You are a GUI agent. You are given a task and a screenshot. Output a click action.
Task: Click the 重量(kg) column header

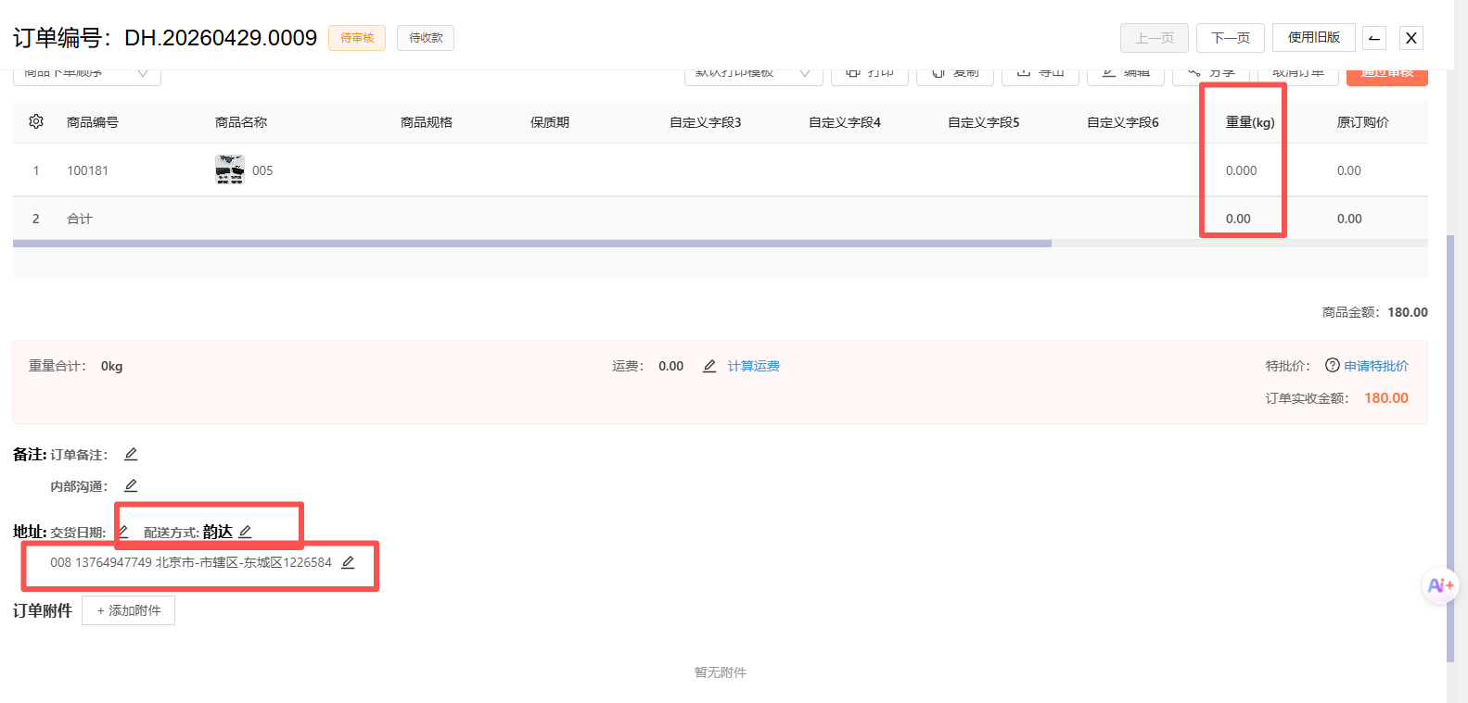(x=1250, y=122)
